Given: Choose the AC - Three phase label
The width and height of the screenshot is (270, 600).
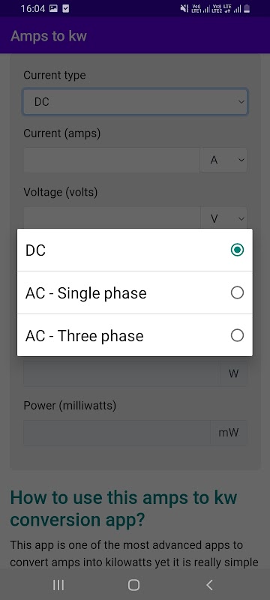Looking at the screenshot, I should pyautogui.click(x=84, y=336).
